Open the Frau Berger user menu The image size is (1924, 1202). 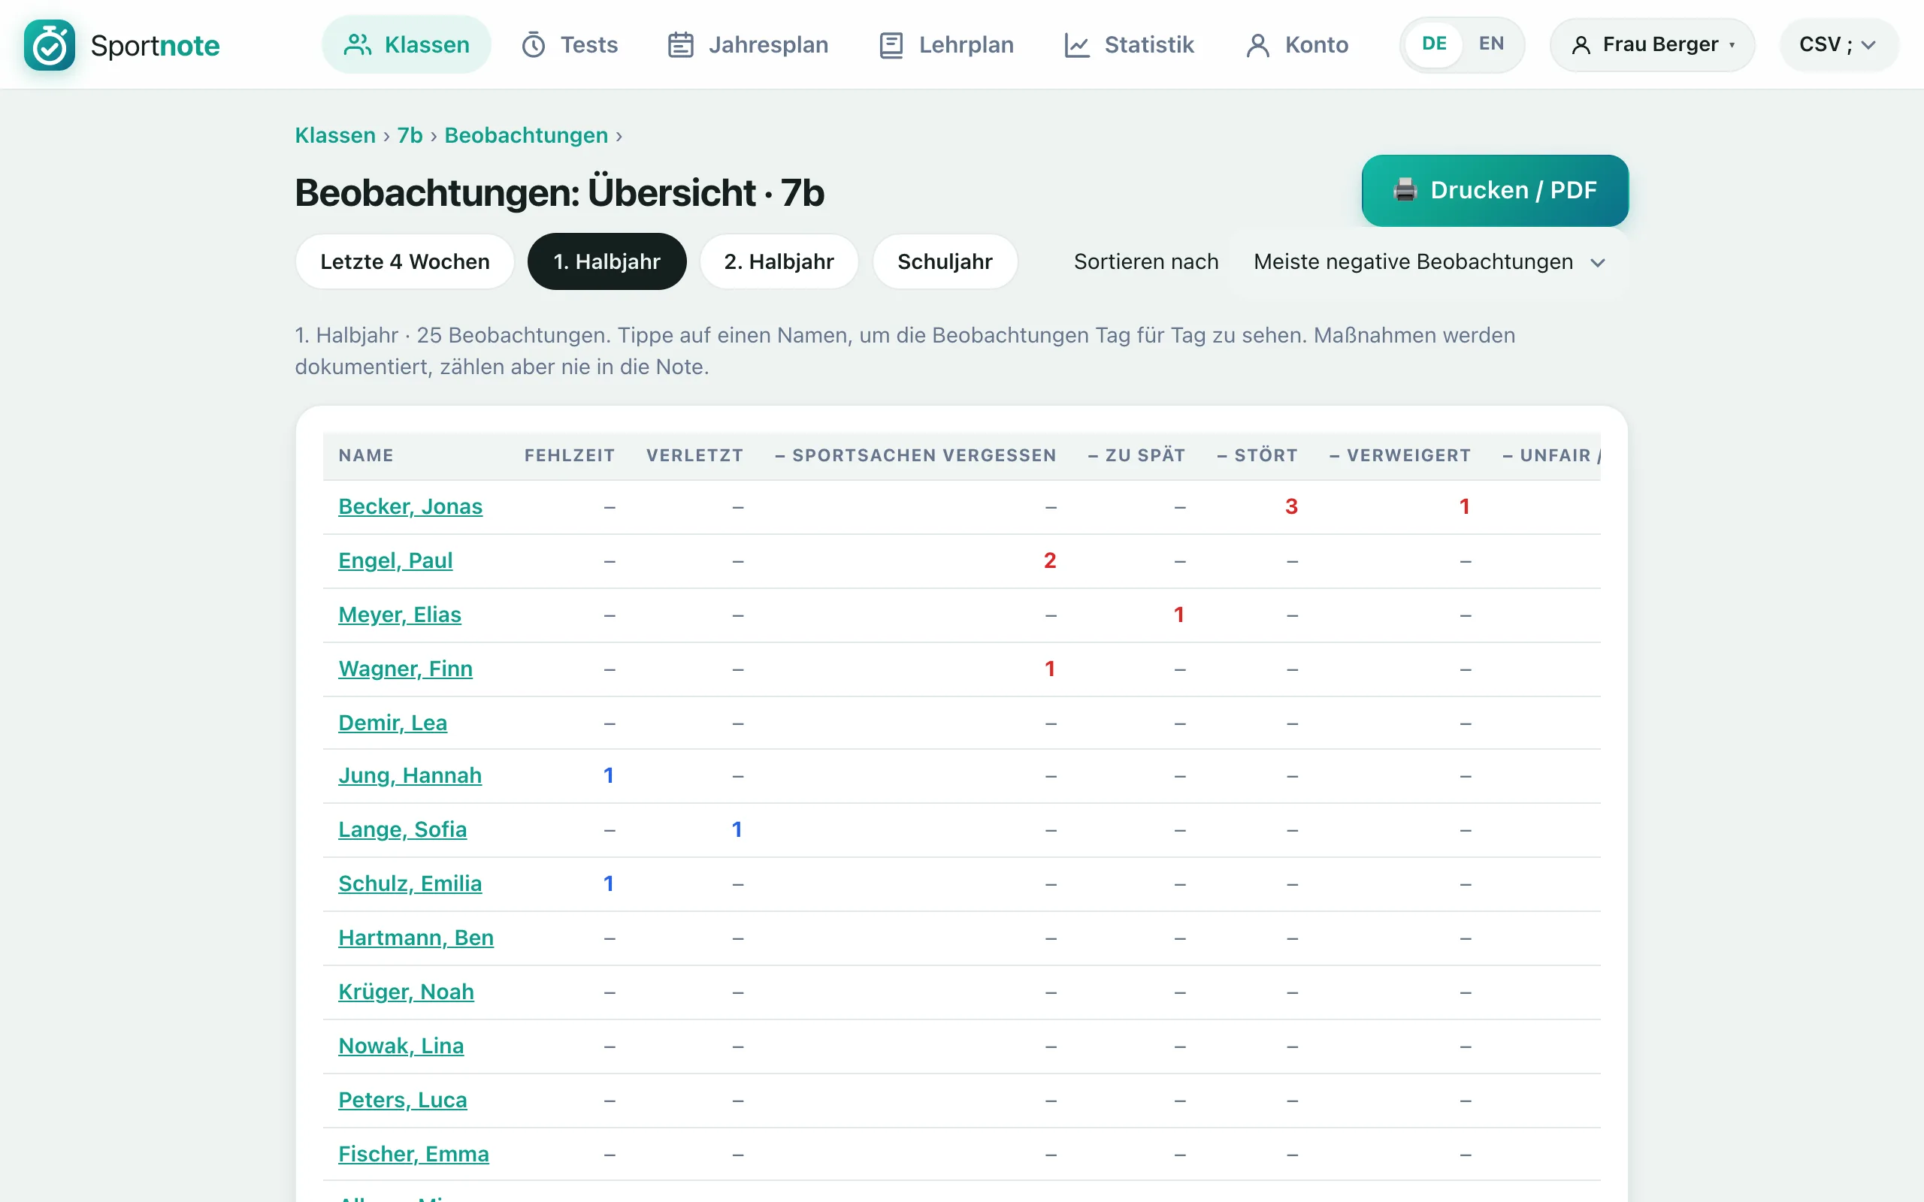point(1653,44)
